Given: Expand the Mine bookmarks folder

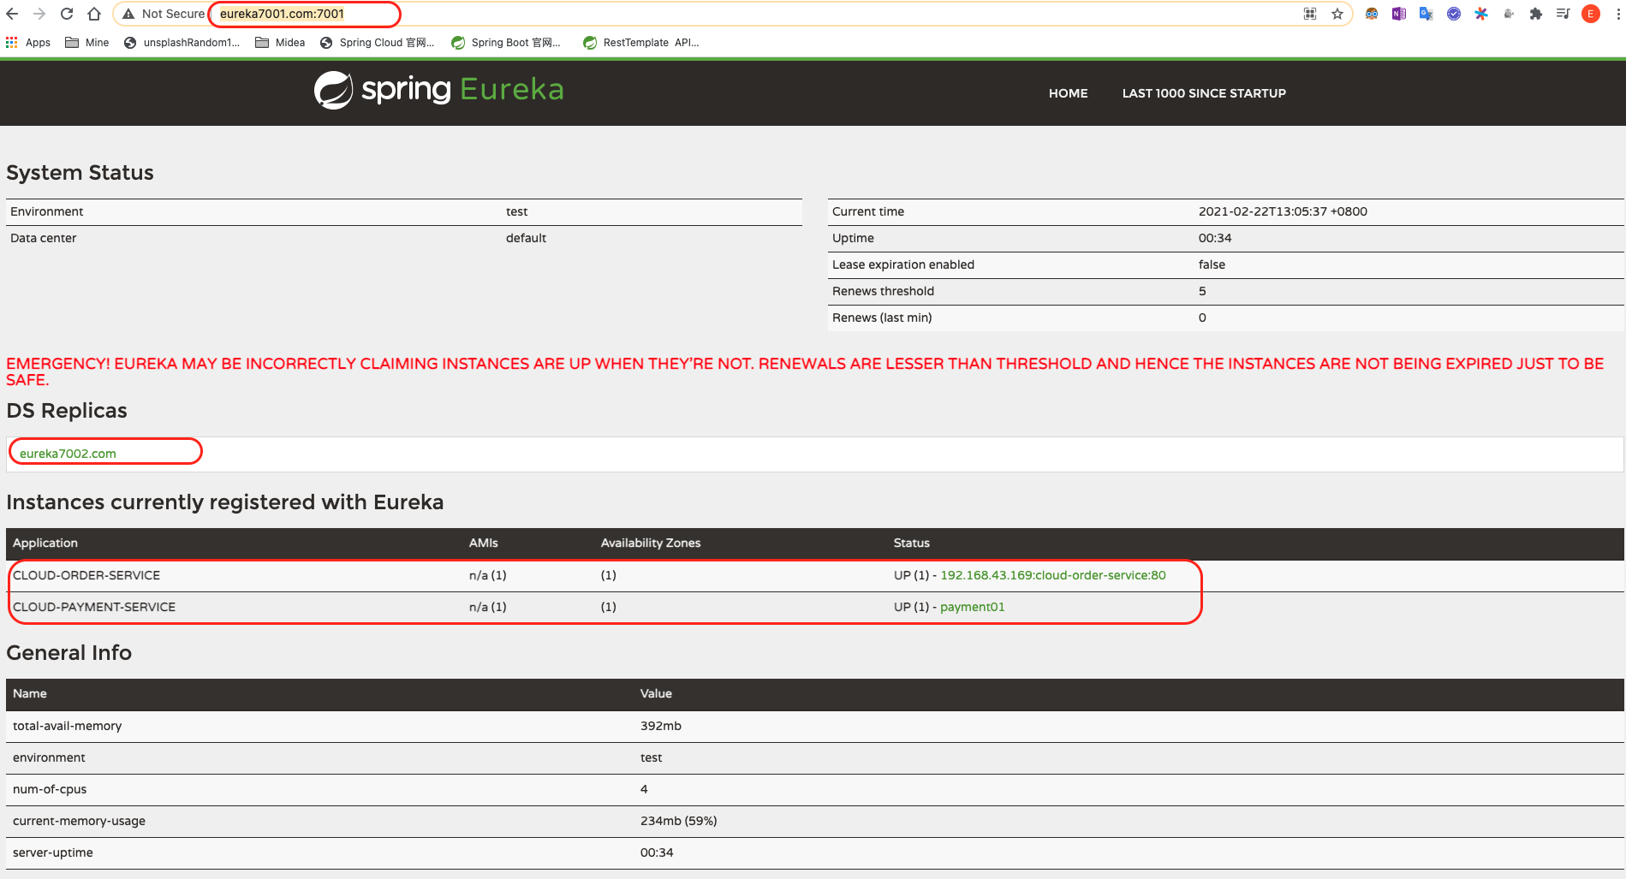Looking at the screenshot, I should [87, 43].
